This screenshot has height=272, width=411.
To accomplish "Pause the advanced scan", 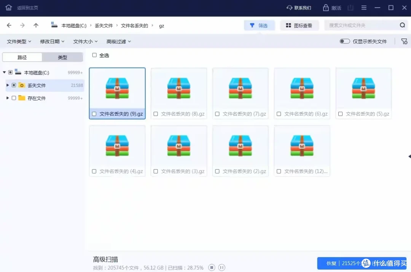I will (221, 267).
